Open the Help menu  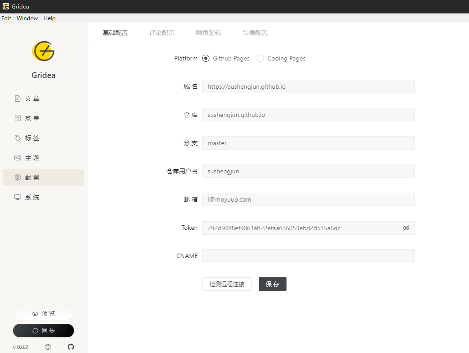pyautogui.click(x=49, y=18)
